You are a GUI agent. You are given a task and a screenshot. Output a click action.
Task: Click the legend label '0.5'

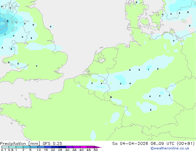[11, 150]
